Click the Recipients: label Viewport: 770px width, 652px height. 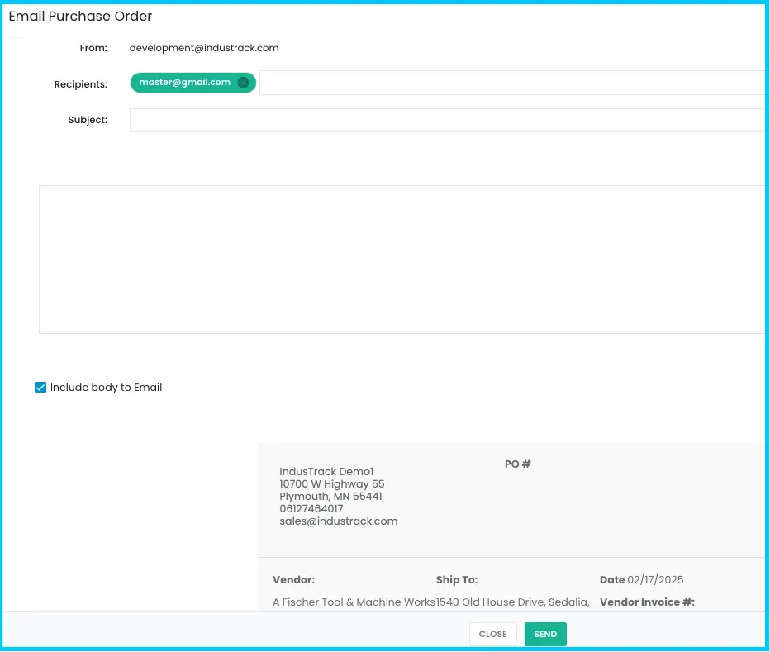pyautogui.click(x=80, y=84)
